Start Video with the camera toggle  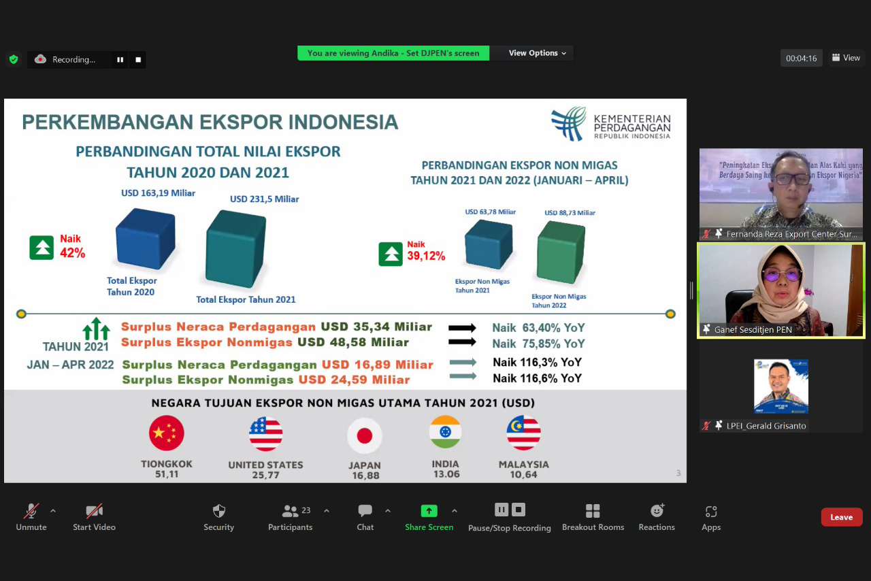(94, 512)
